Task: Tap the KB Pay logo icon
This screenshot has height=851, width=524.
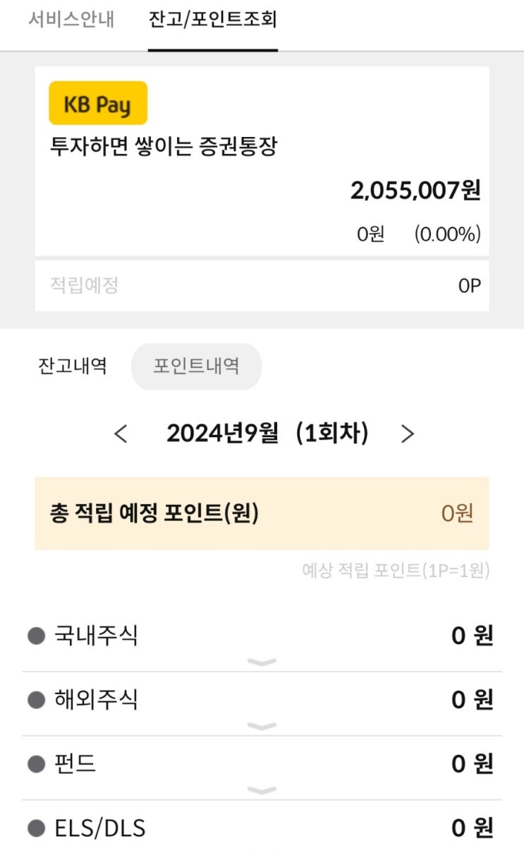Action: [x=97, y=102]
